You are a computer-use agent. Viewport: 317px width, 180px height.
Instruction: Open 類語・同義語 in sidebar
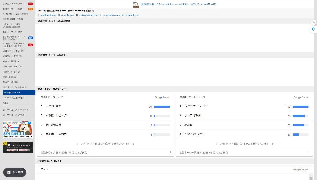(x=9, y=77)
